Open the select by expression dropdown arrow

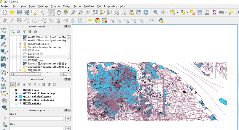[x=187, y=12]
